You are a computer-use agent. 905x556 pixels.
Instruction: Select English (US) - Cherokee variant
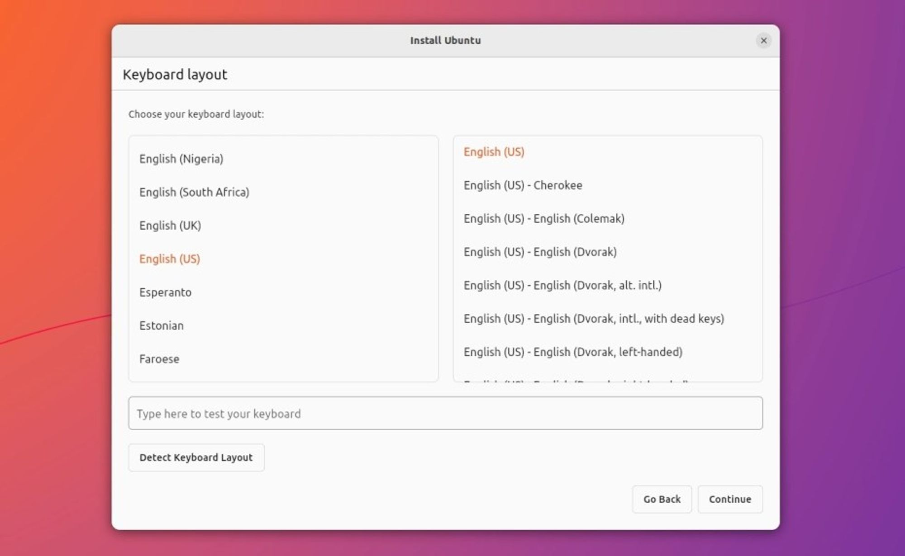(x=523, y=185)
